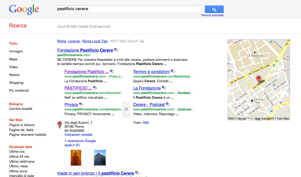
Task: Switch to Shopping results
Action: pos(16,82)
